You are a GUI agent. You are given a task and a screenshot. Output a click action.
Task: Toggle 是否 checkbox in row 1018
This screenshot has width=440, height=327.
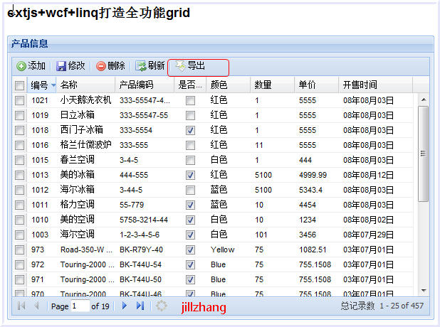point(190,130)
